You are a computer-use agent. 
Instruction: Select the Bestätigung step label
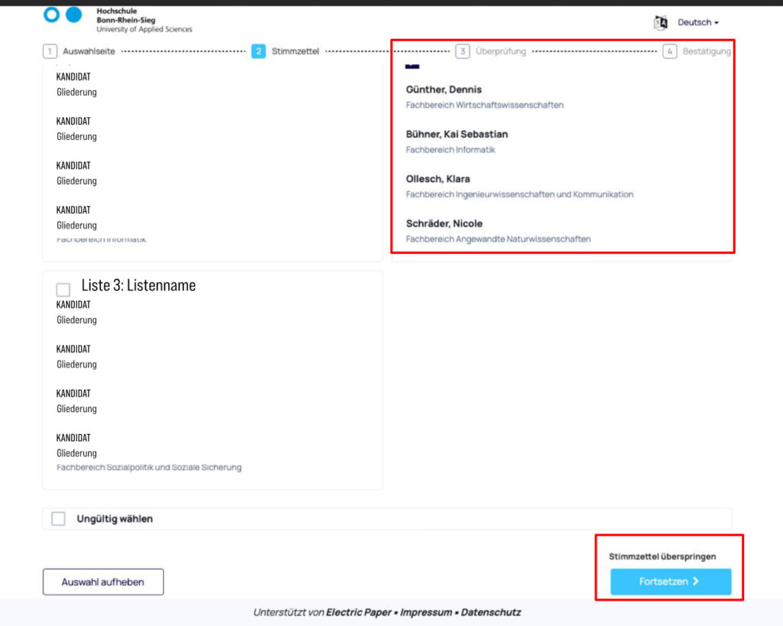point(707,51)
